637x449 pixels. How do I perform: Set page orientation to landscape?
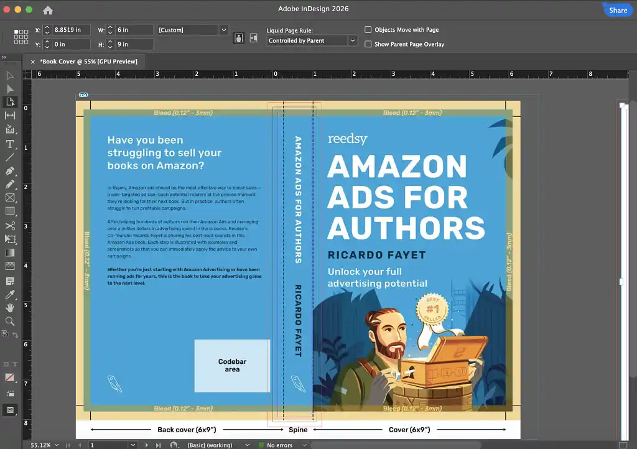(253, 38)
